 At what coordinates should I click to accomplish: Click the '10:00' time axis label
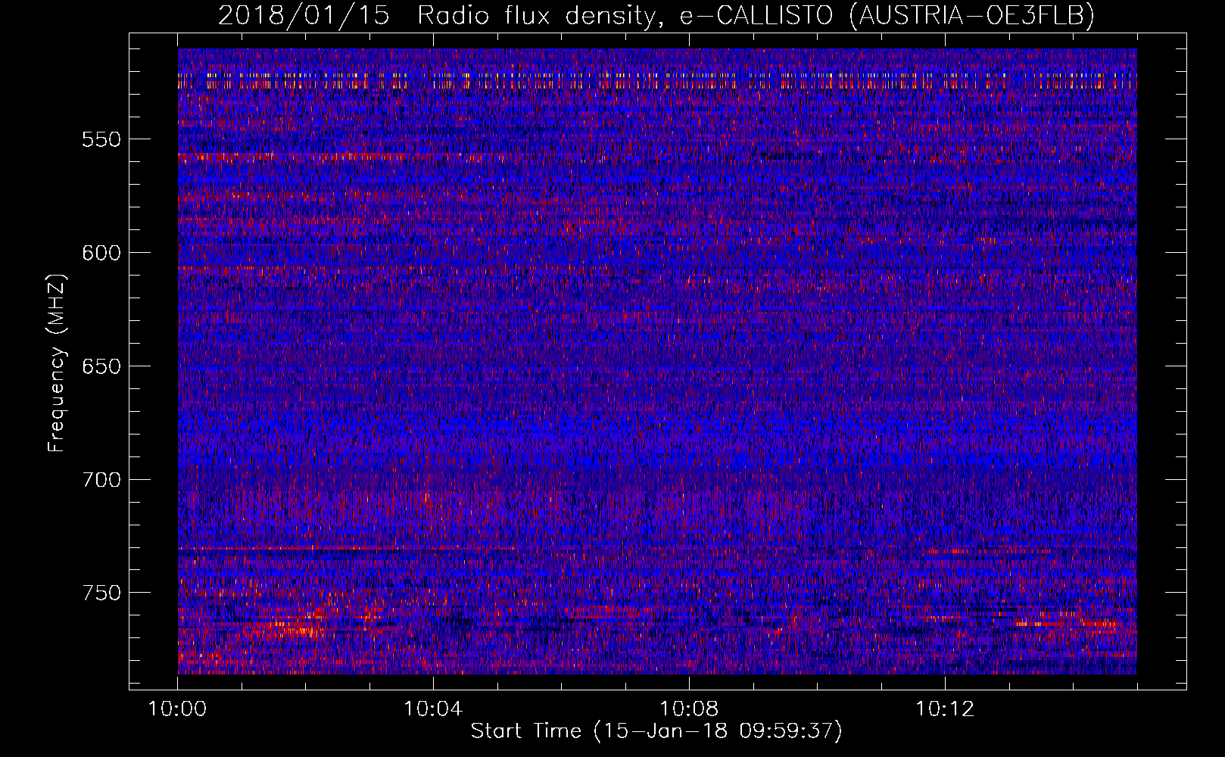coord(177,709)
